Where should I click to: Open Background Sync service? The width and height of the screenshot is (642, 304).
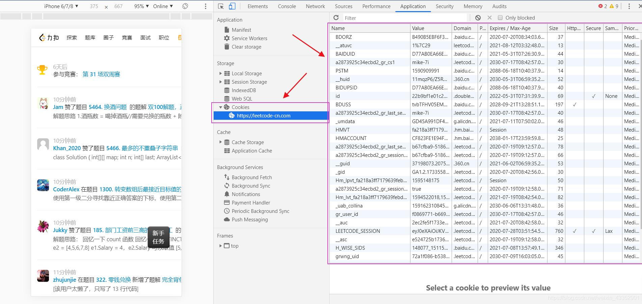251,186
